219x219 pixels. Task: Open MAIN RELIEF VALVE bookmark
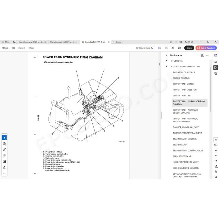pyautogui.click(x=182, y=156)
